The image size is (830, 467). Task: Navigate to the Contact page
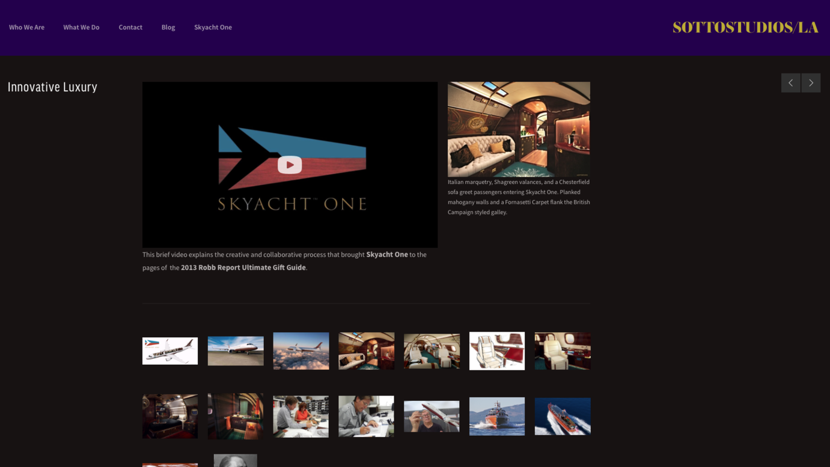coord(130,27)
